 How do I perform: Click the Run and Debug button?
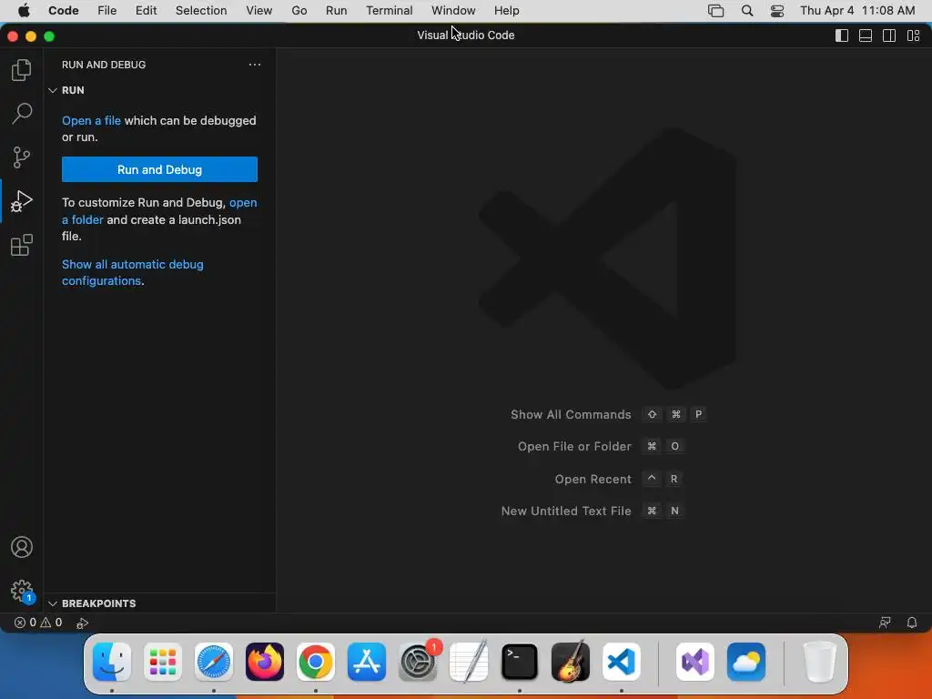tap(159, 169)
